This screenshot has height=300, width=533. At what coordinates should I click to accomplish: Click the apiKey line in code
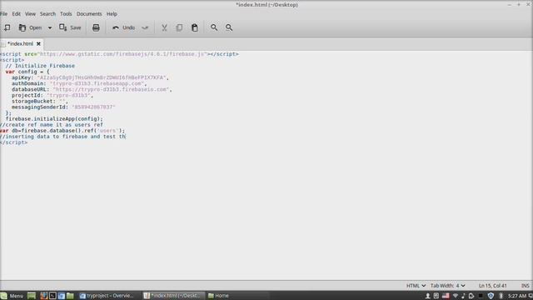[90, 77]
